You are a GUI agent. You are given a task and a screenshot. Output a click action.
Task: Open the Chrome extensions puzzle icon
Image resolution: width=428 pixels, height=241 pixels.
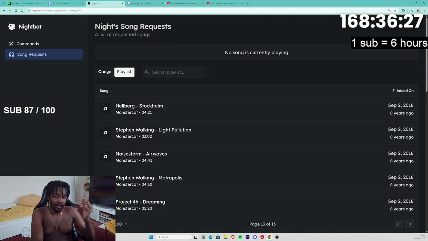point(403,10)
